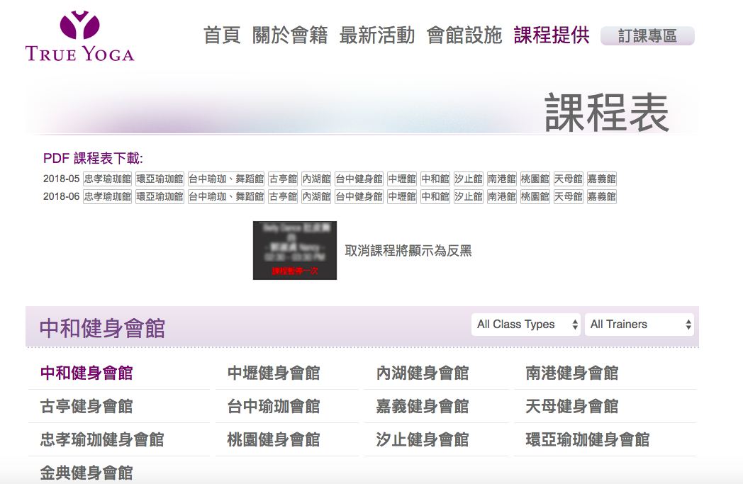Download 2018-06 古亭館 PDF schedule
Viewport: 743px width, 484px height.
[283, 196]
